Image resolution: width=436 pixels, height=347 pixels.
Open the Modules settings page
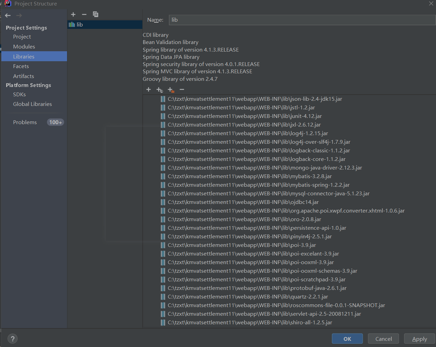pos(24,47)
